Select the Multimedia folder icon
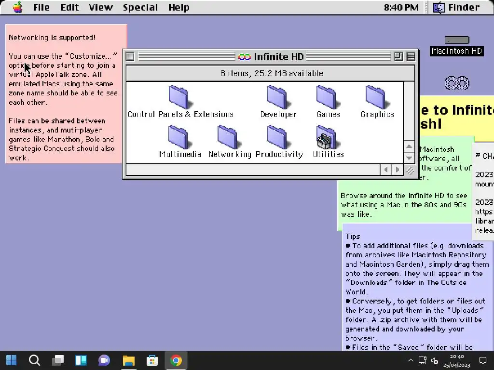 tap(180, 137)
